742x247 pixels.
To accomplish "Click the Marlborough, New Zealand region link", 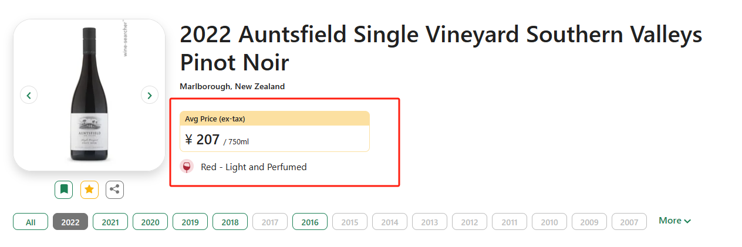I will (232, 86).
